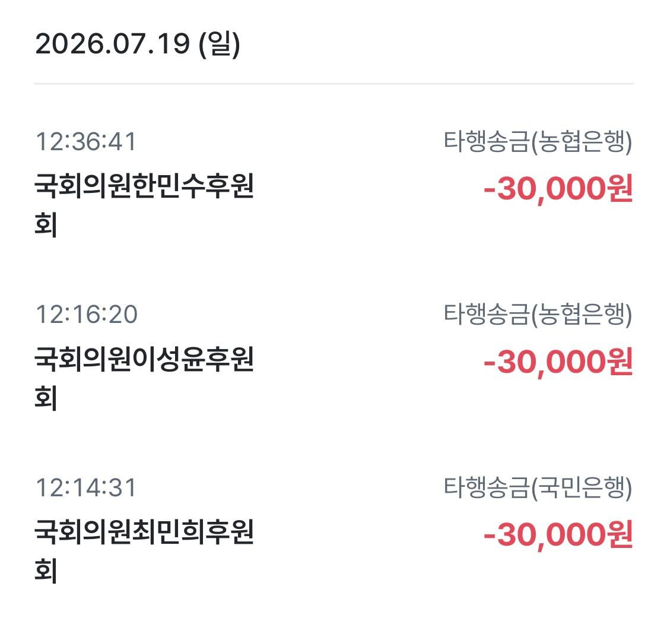Click the 원 currency unit in 최민희 amount
The width and height of the screenshot is (667, 618).
click(x=621, y=533)
